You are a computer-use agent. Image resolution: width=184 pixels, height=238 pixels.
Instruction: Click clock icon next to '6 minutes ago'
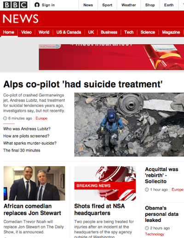(5, 118)
